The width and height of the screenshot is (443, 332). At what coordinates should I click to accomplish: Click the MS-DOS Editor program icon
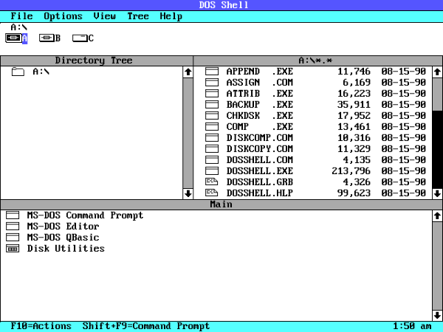point(13,226)
